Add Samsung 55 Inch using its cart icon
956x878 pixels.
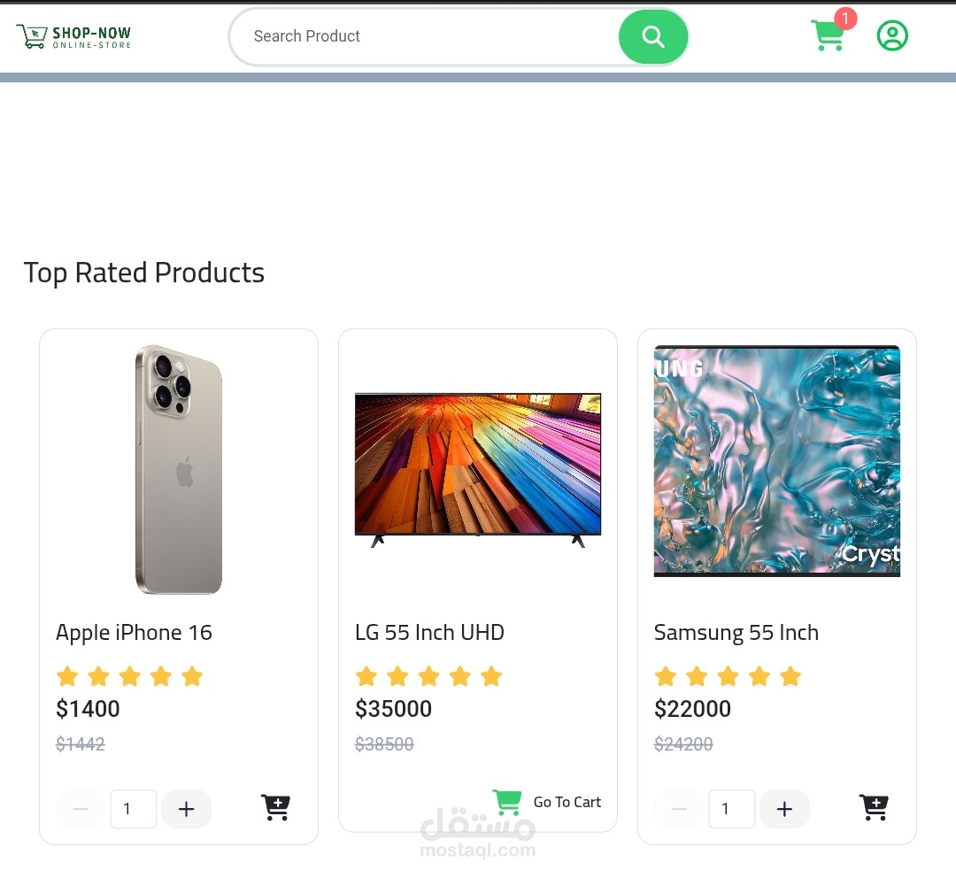[874, 807]
